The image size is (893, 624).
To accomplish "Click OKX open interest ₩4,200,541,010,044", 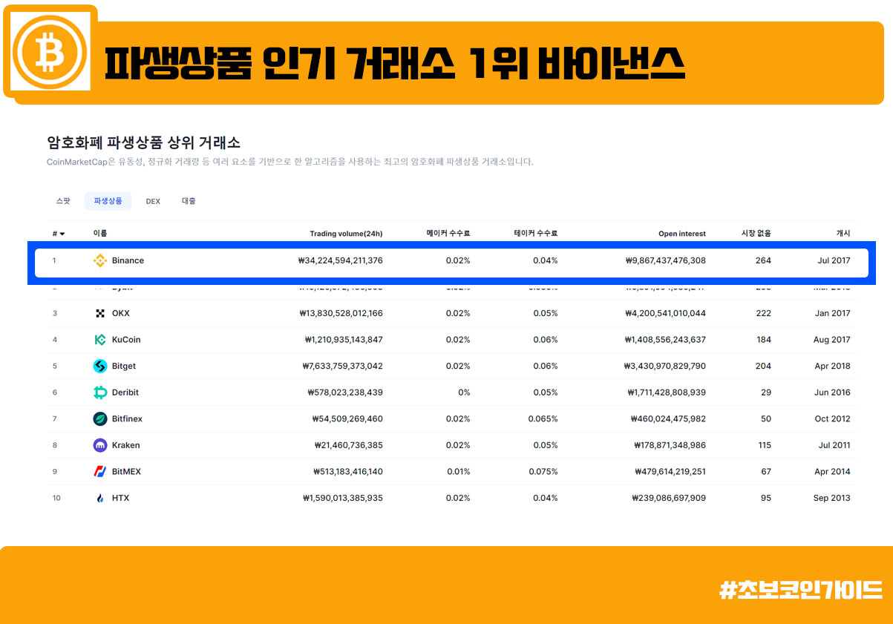I will pos(666,313).
